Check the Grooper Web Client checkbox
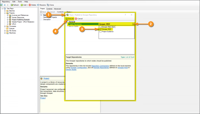Viewport: 200px width, 114px height. click(x=100, y=27)
